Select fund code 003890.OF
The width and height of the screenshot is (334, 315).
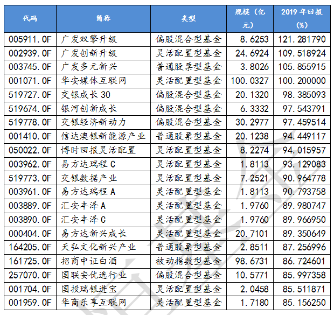[x=30, y=220]
